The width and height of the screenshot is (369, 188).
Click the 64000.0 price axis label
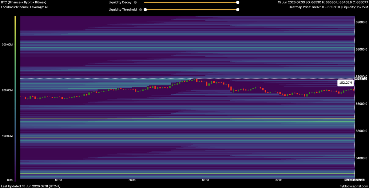pos(361,158)
